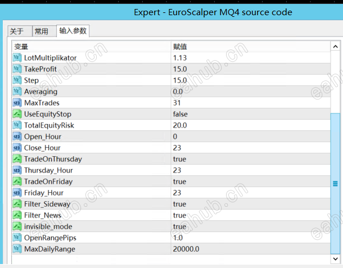Screen dimensions: 343x268
Task: Click the invisible_mode variable name
Action: click(x=48, y=226)
